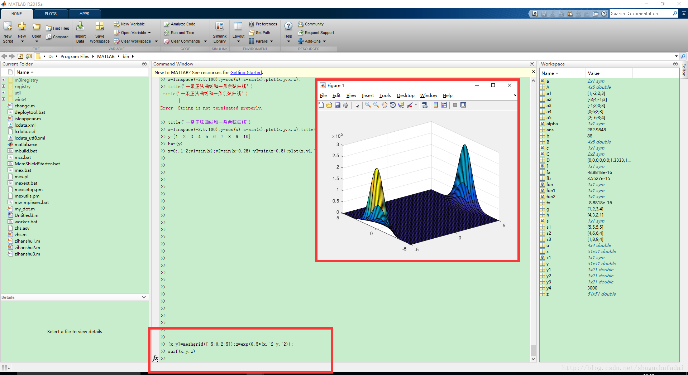Open Clear Commands dropdown arrow

(x=205, y=41)
